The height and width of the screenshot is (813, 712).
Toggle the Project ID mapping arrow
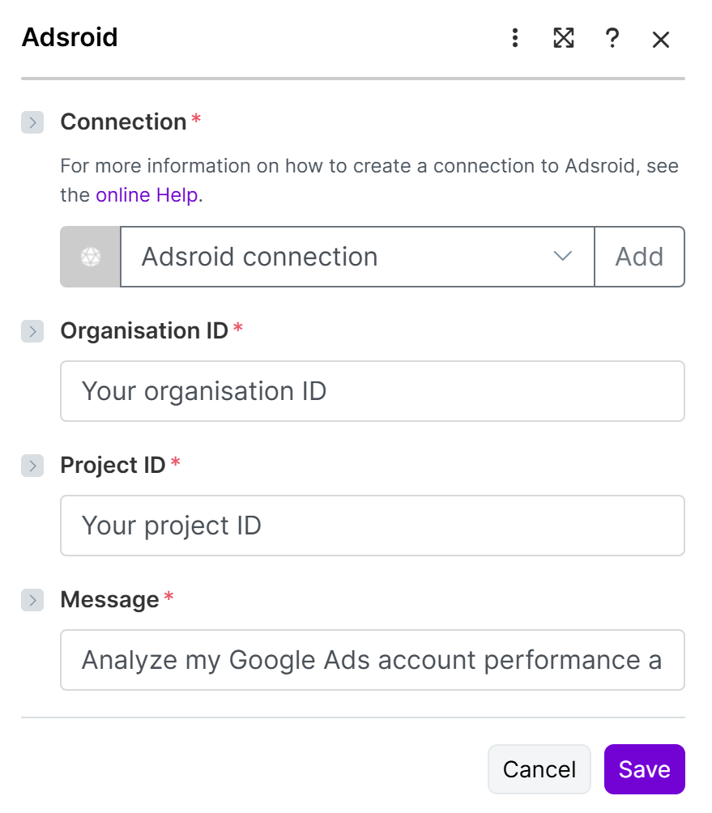coord(32,465)
